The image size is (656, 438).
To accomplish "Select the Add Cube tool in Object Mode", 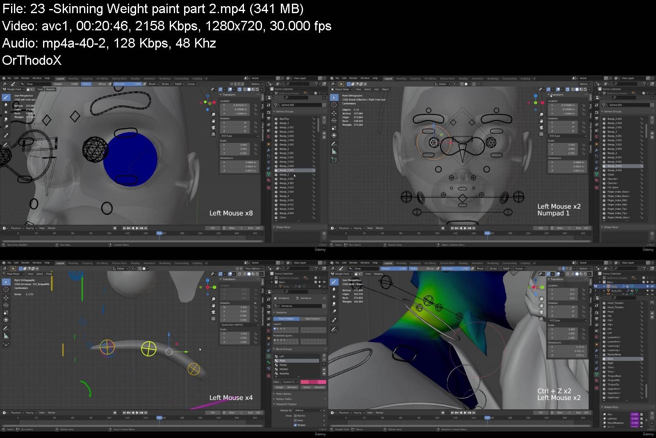I will click(x=334, y=160).
